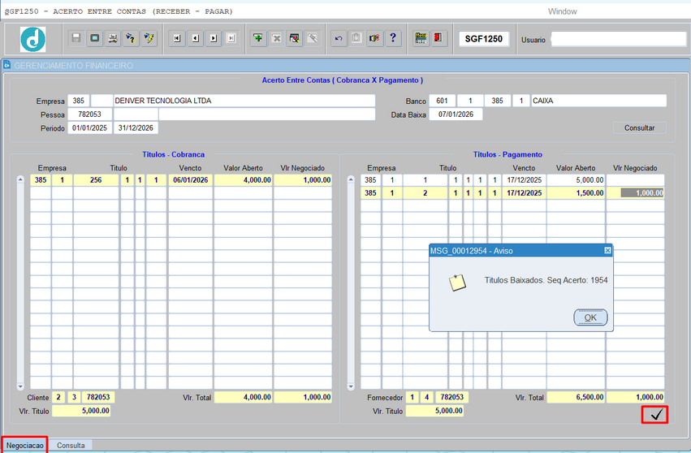Click the save disk icon in toolbar

click(x=76, y=38)
